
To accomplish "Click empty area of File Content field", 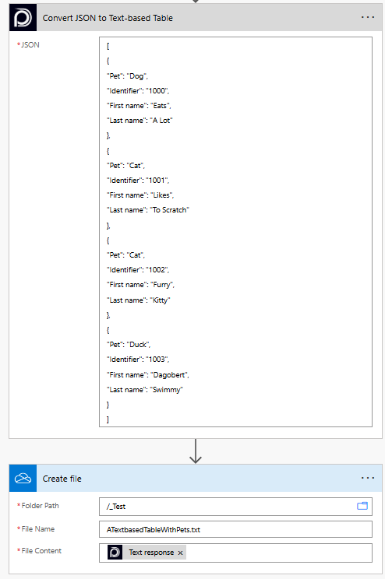I will pyautogui.click(x=279, y=553).
